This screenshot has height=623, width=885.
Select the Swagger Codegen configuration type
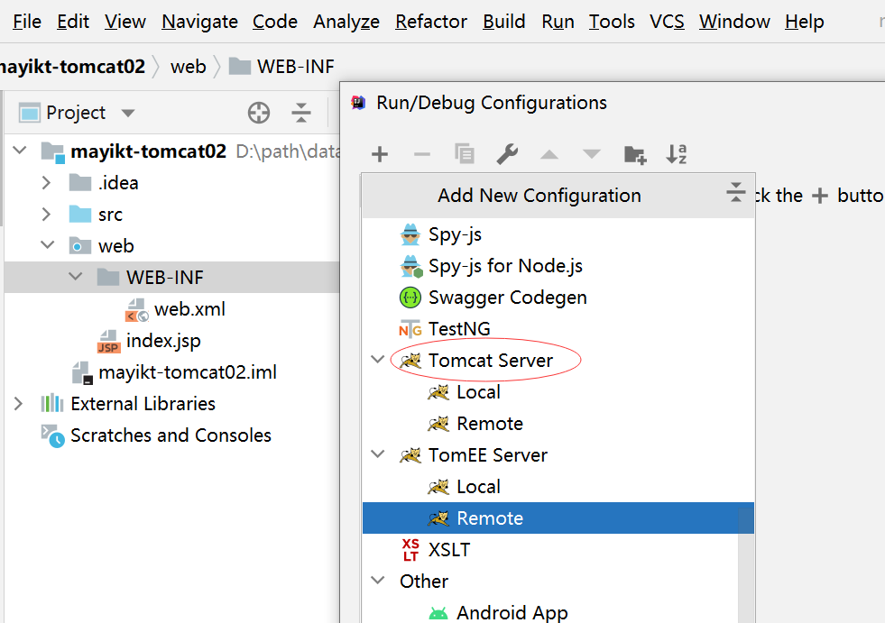[x=511, y=297]
